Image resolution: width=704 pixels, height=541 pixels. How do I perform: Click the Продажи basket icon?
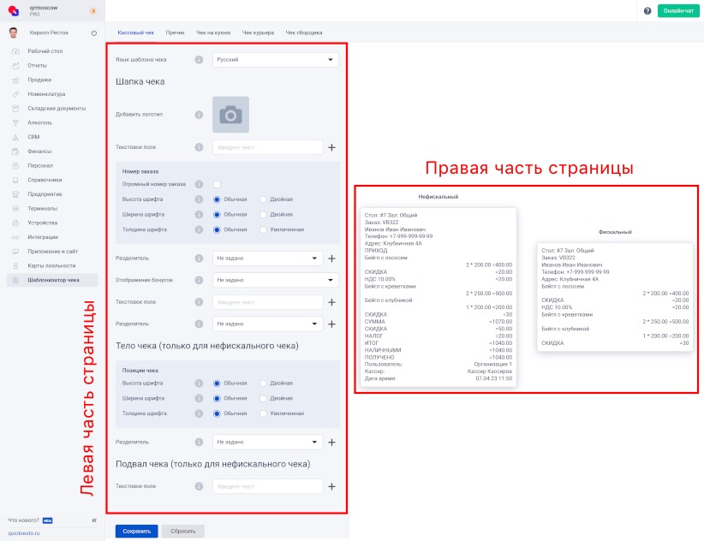(15, 80)
